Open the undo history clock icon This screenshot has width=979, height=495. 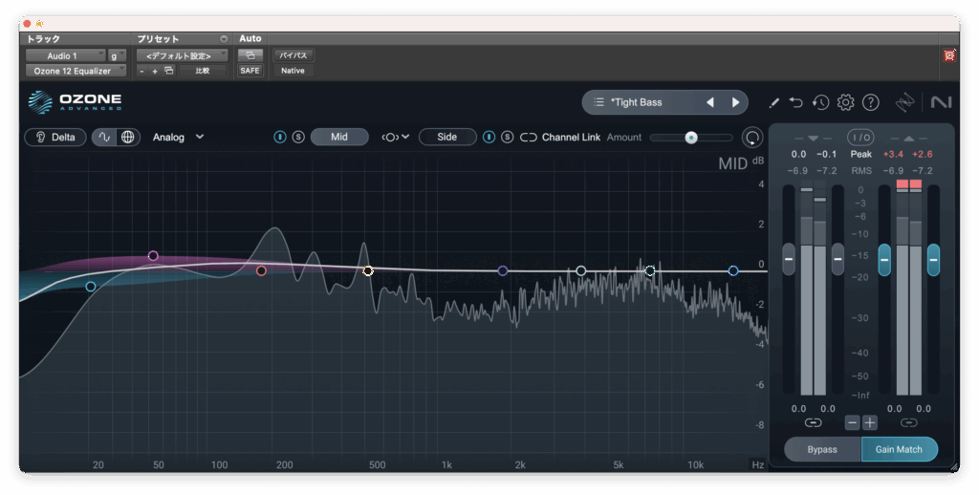(820, 102)
